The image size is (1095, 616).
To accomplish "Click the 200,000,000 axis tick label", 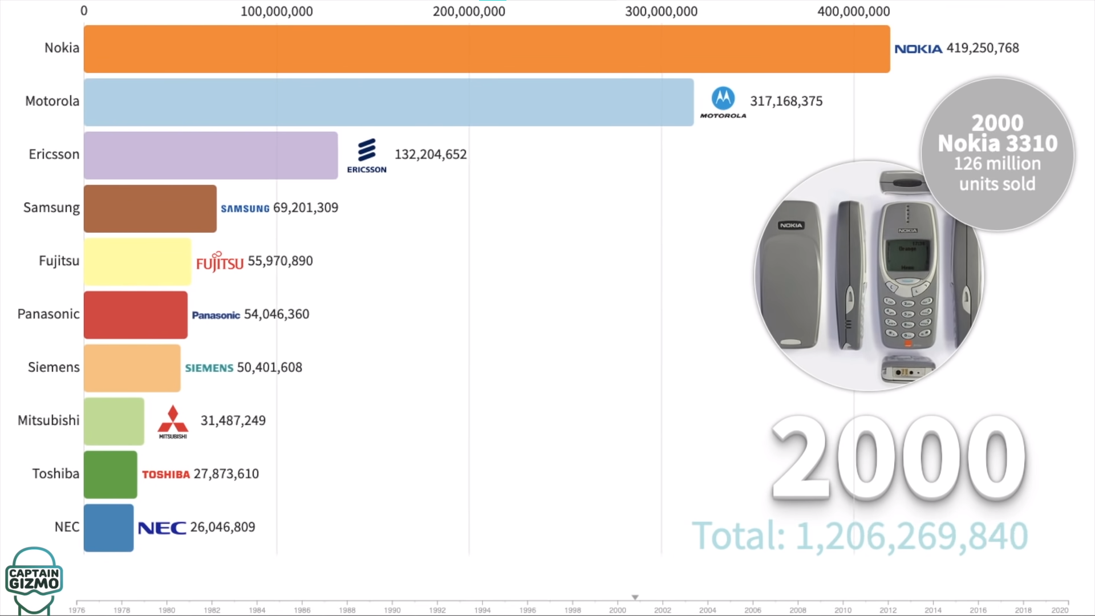I will [469, 11].
